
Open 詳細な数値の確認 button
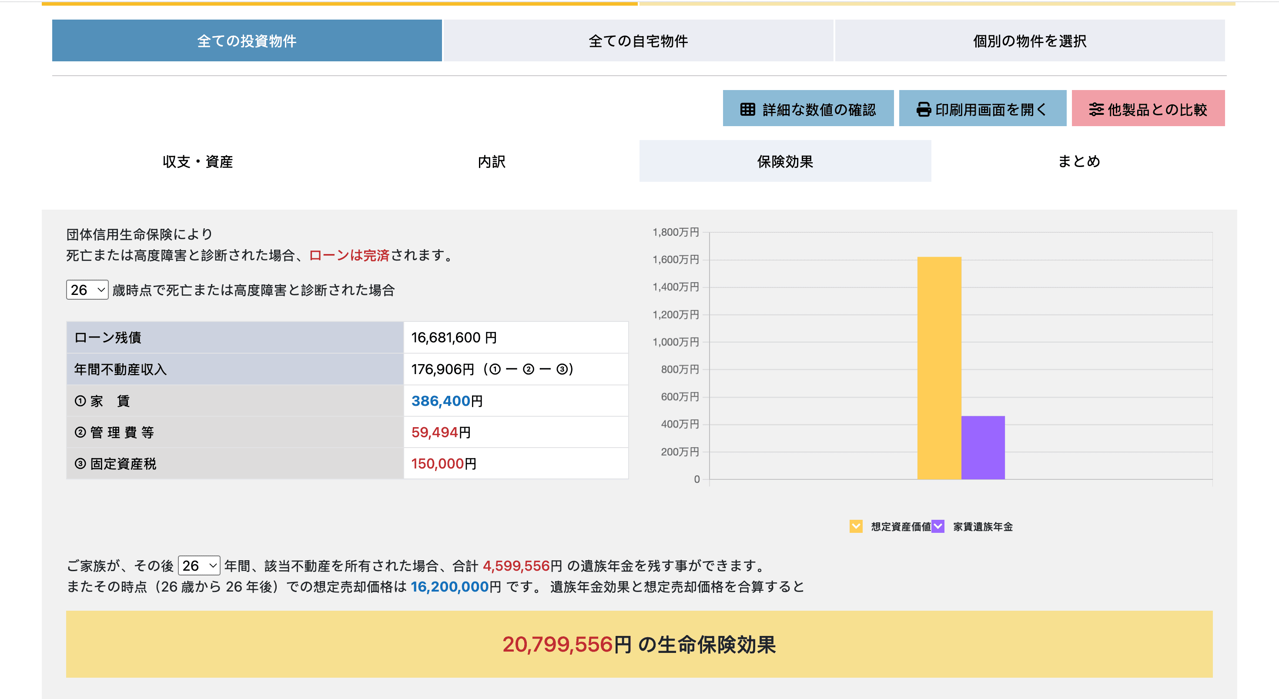(808, 108)
